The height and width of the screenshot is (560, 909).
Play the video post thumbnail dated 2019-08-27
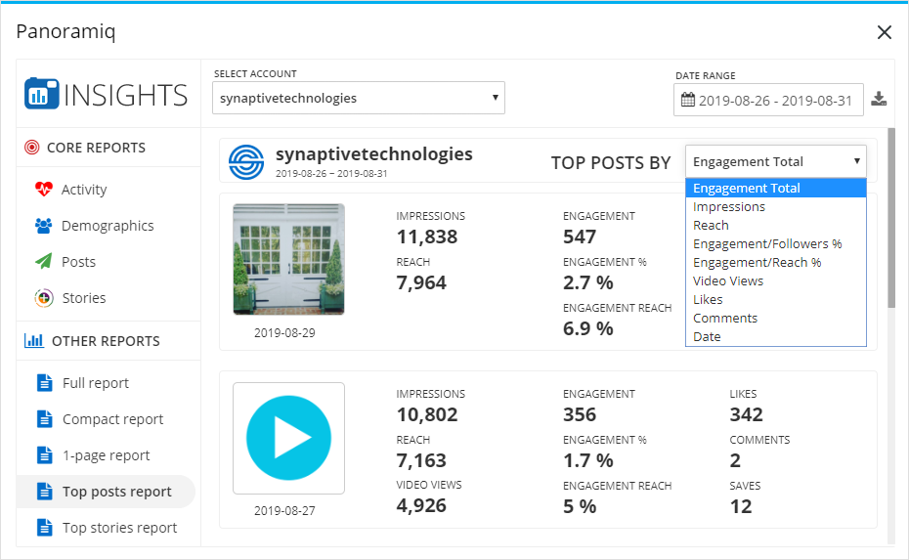pos(288,438)
